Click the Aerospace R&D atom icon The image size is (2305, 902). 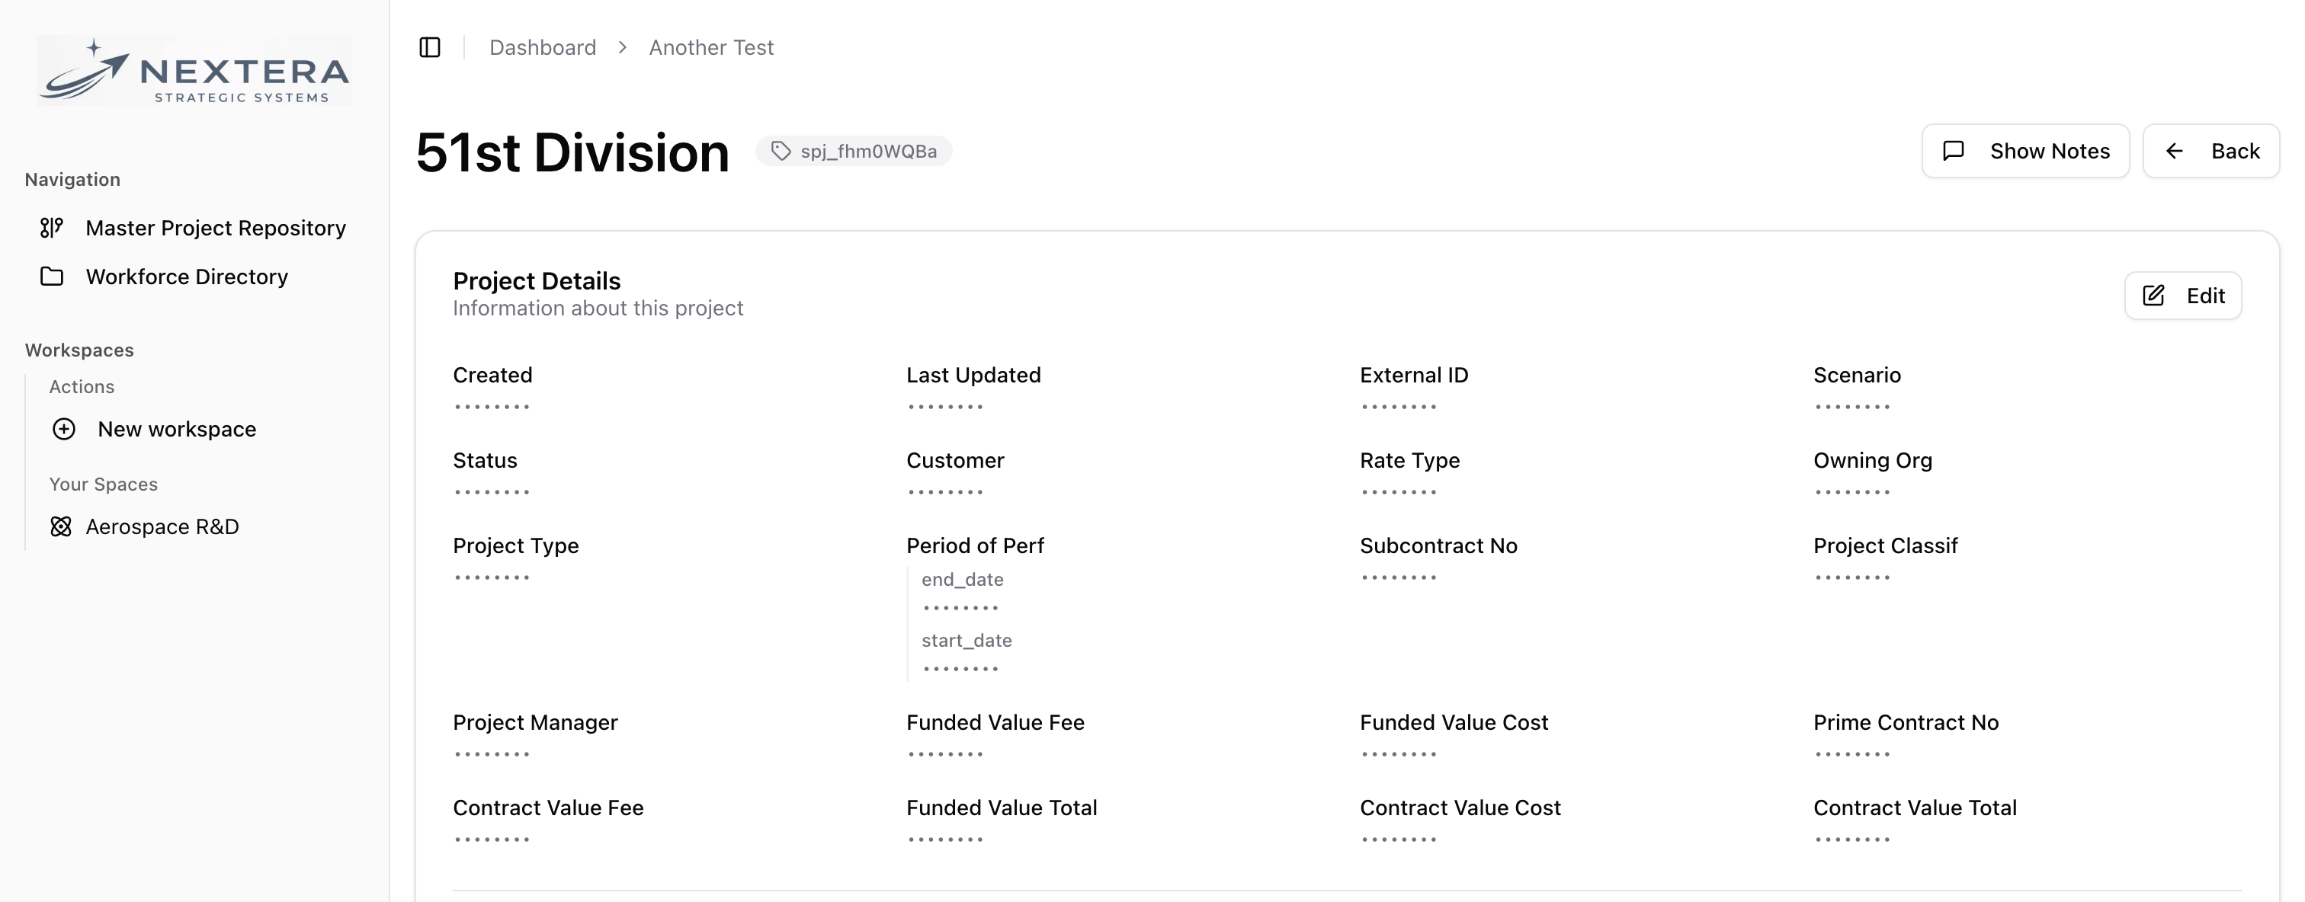[x=61, y=526]
